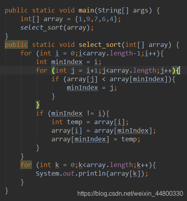
Task: Click 'int[] array' parameter of select_sort
Action: pos(147,45)
